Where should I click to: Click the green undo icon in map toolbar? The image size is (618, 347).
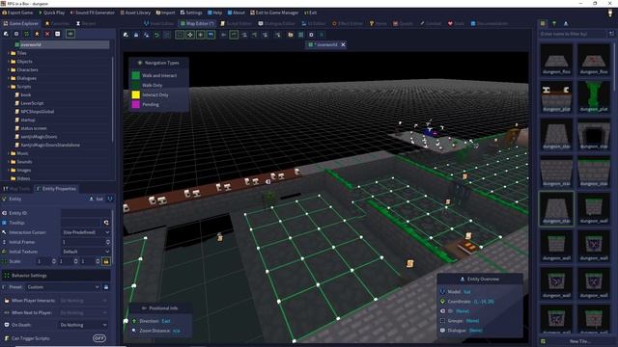(x=156, y=35)
